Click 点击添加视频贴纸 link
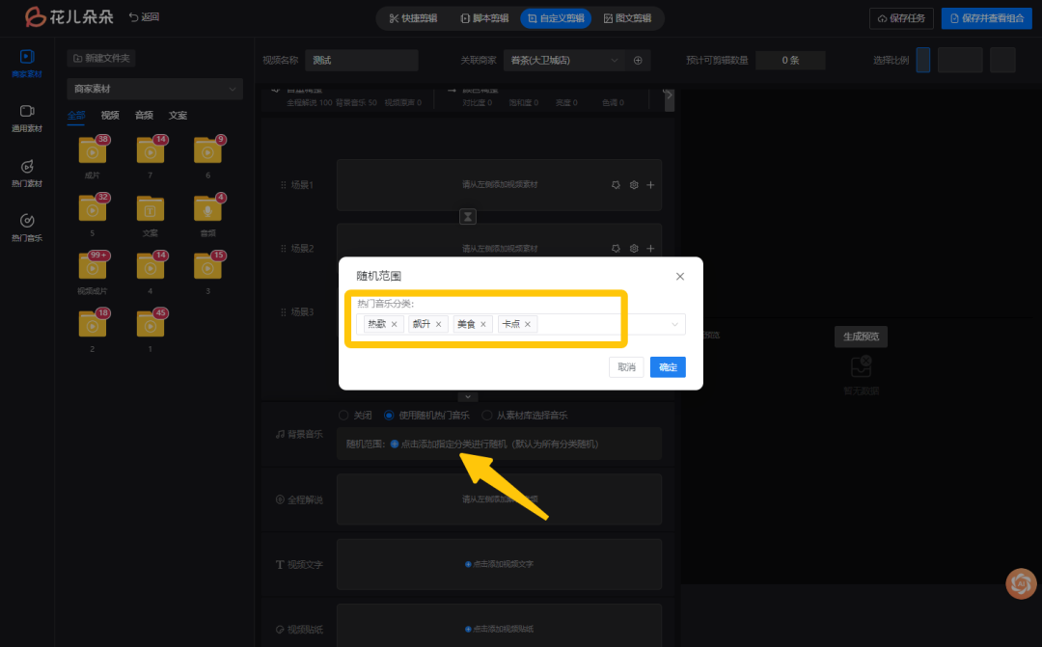The image size is (1042, 647). pos(499,629)
